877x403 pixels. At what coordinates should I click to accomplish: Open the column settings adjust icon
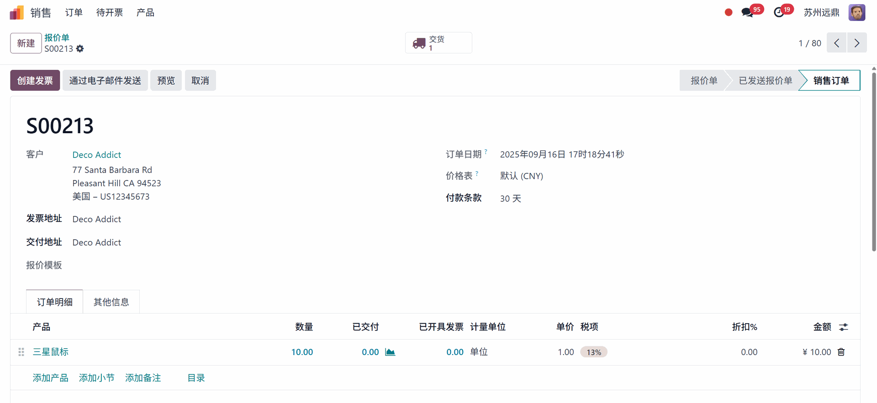[x=843, y=327]
